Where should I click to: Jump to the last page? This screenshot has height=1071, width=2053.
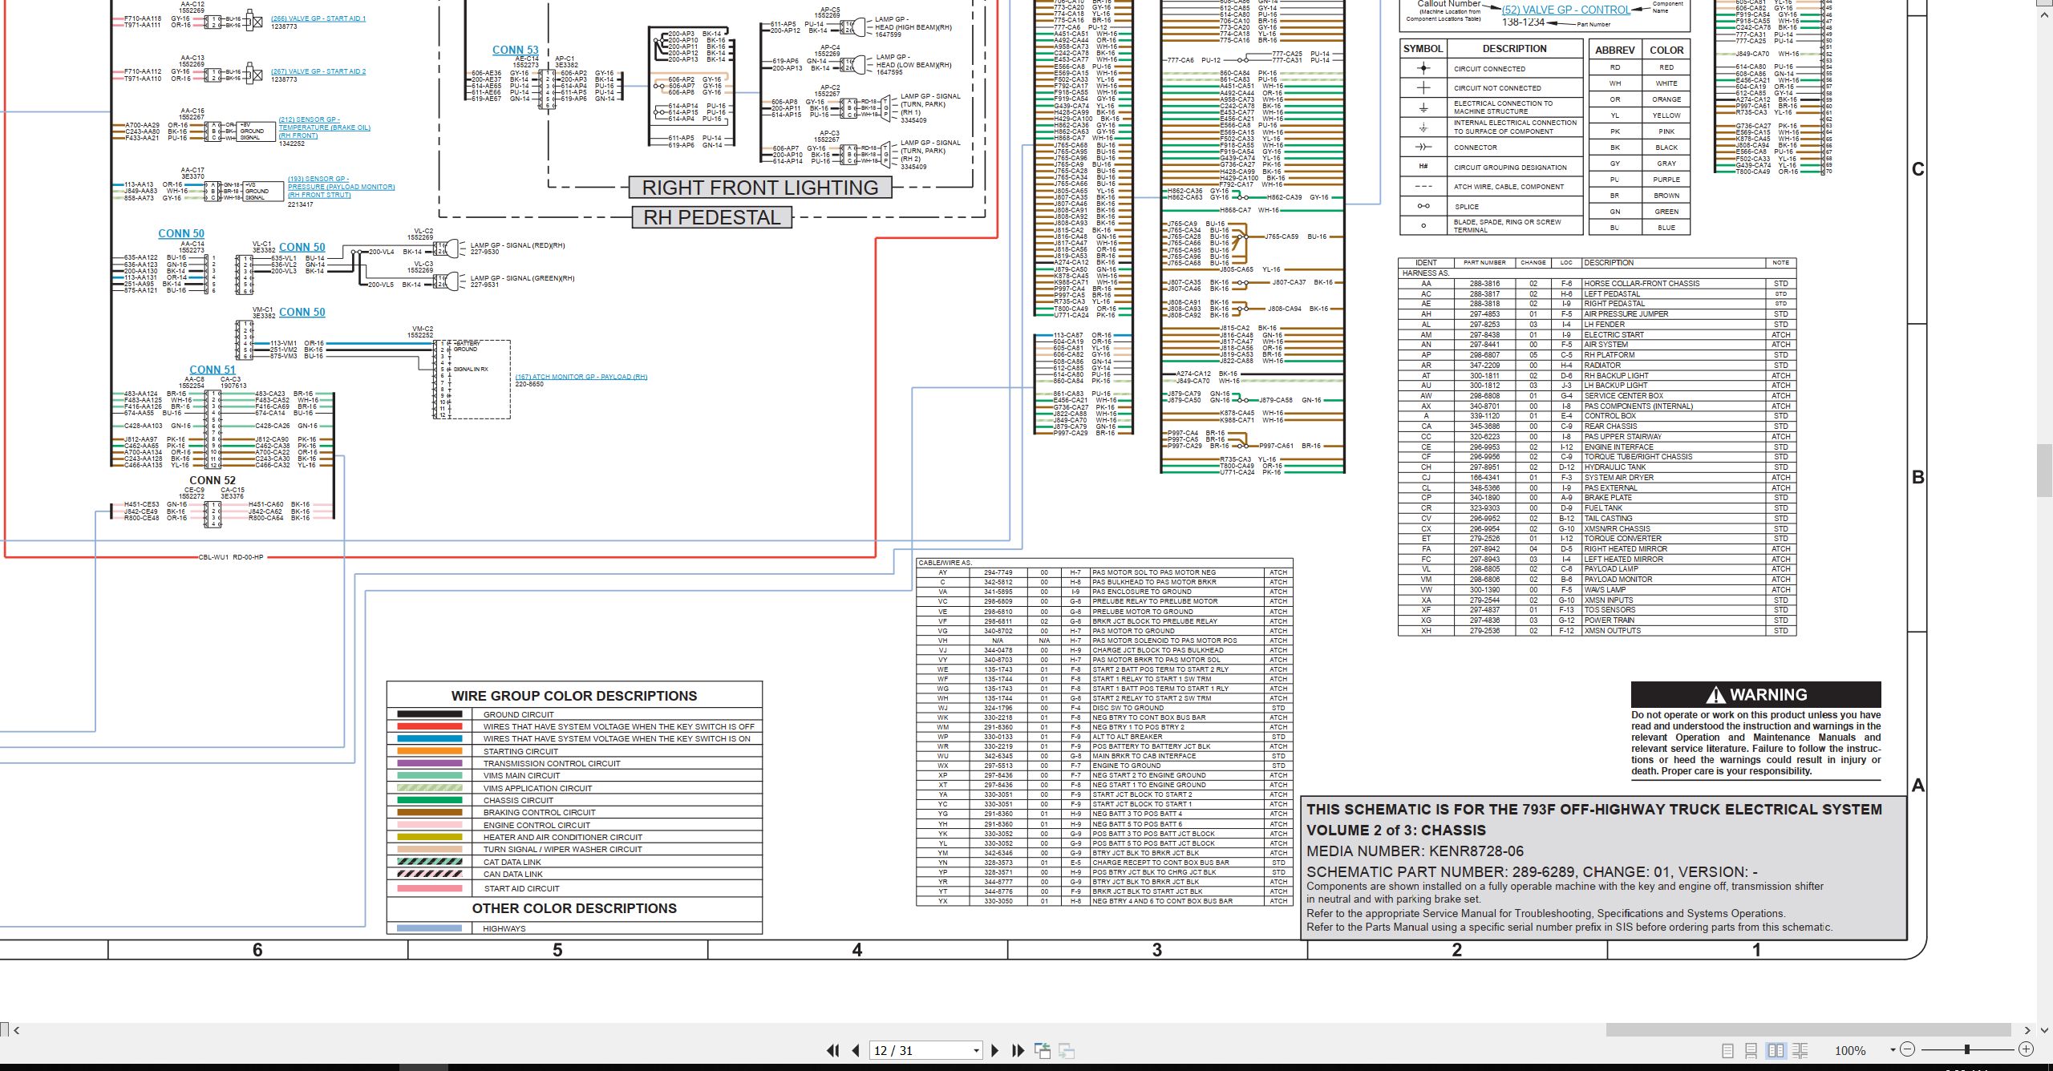pyautogui.click(x=1018, y=1050)
